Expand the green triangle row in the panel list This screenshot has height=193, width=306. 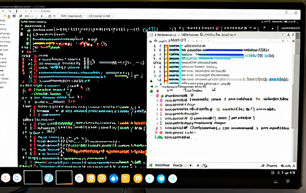point(152,81)
